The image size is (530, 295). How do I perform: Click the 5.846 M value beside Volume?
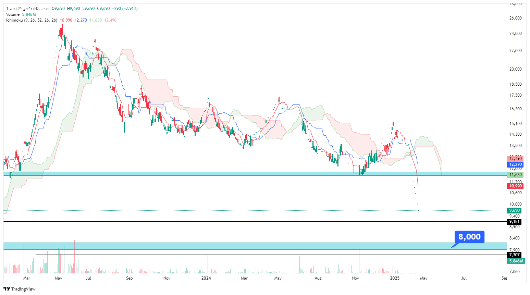point(29,14)
